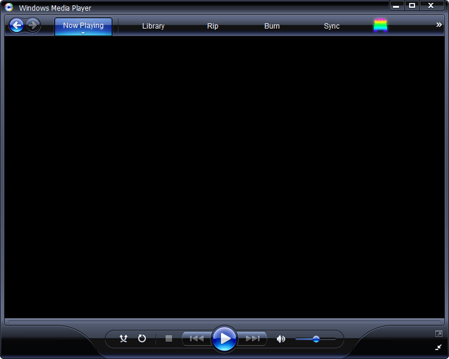Image resolution: width=449 pixels, height=359 pixels.
Task: Open the Sync tab
Action: tap(332, 26)
